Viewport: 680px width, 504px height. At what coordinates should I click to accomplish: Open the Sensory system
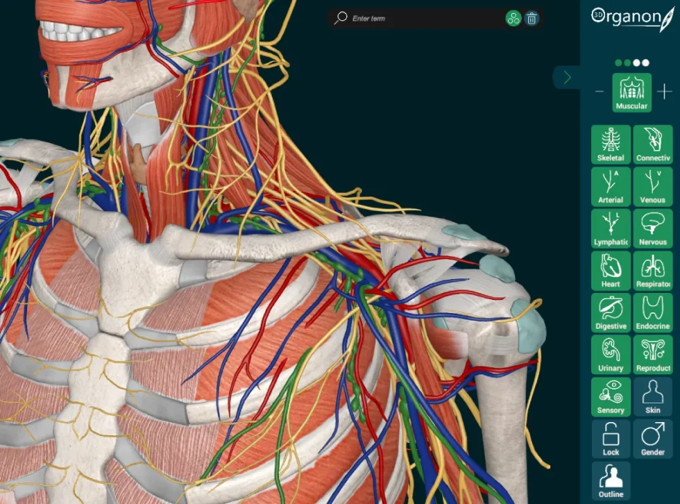[610, 396]
